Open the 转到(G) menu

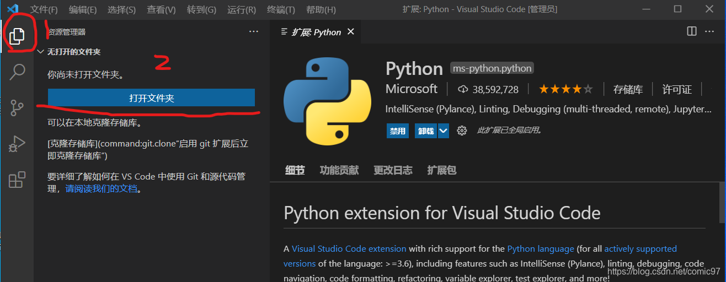tap(201, 9)
